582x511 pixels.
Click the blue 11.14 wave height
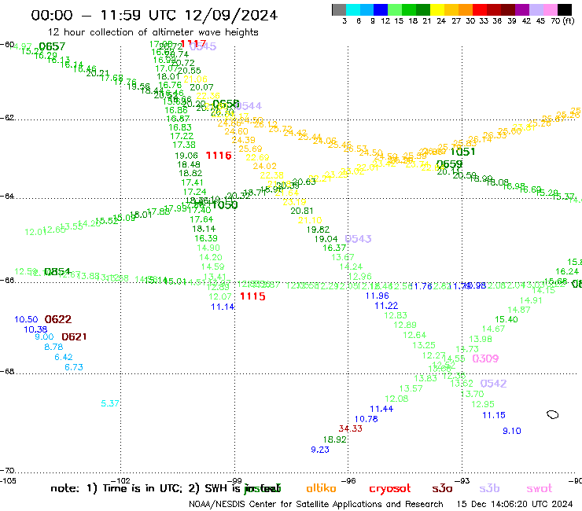[x=223, y=307]
